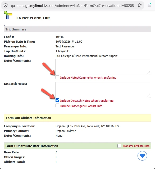Grab the Notes/Comments textarea resize handle
The width and height of the screenshot is (155, 169).
149,73
